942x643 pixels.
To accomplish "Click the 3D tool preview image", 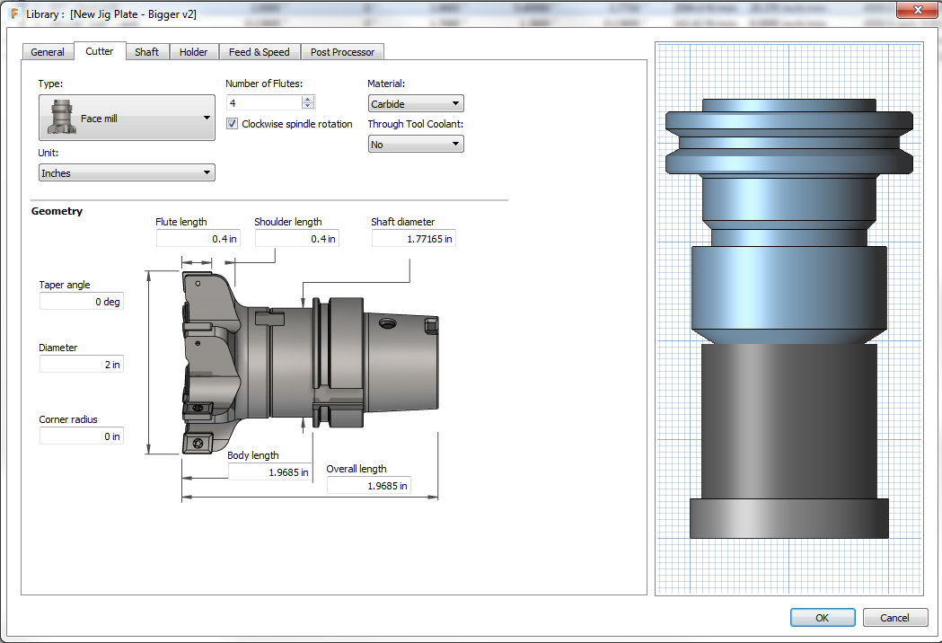I will click(x=788, y=319).
